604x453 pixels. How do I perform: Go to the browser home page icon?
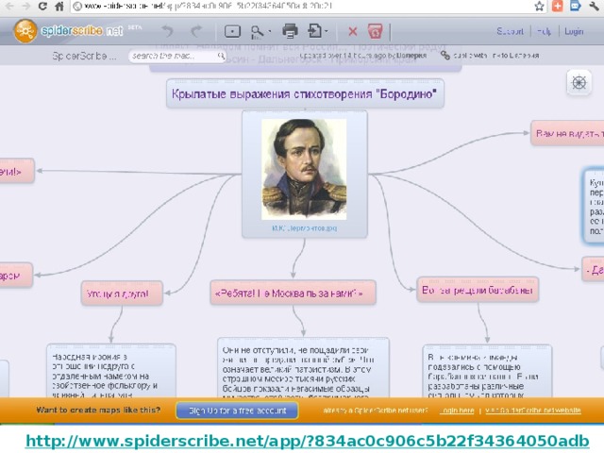click(59, 6)
